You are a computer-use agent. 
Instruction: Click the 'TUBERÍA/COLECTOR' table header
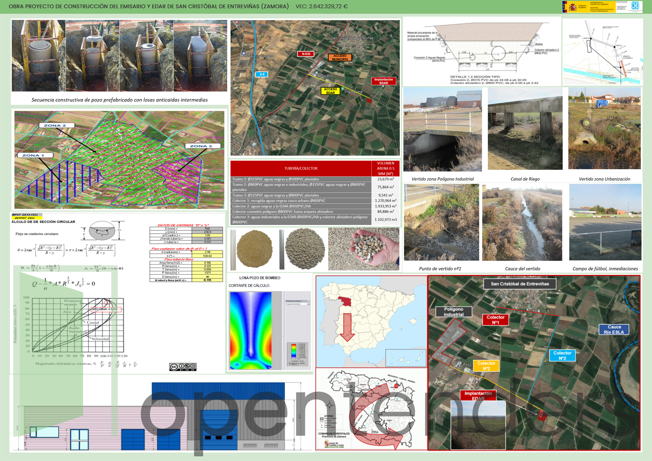click(301, 168)
